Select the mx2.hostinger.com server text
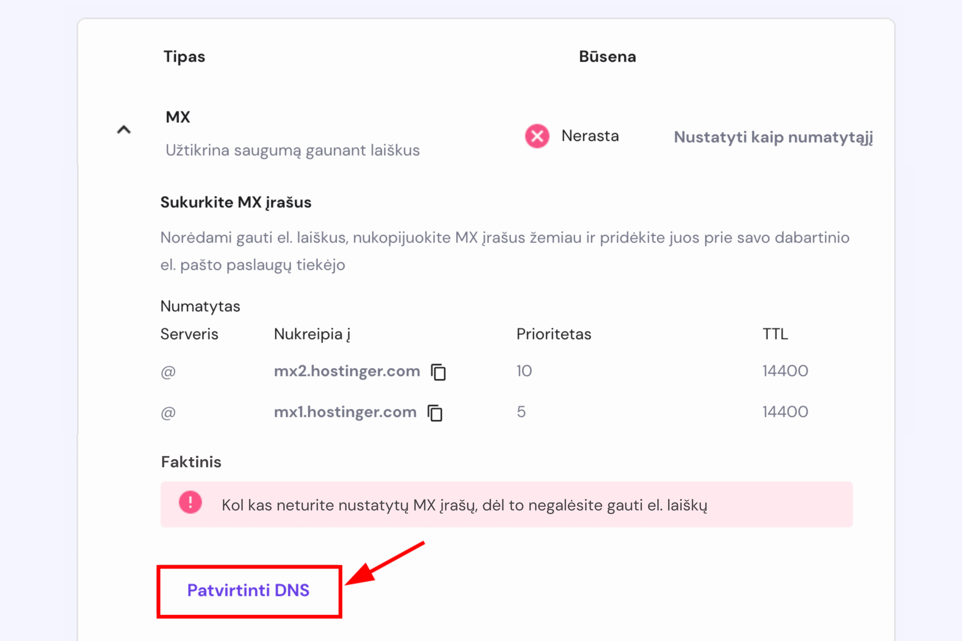The width and height of the screenshot is (962, 641). click(x=347, y=371)
